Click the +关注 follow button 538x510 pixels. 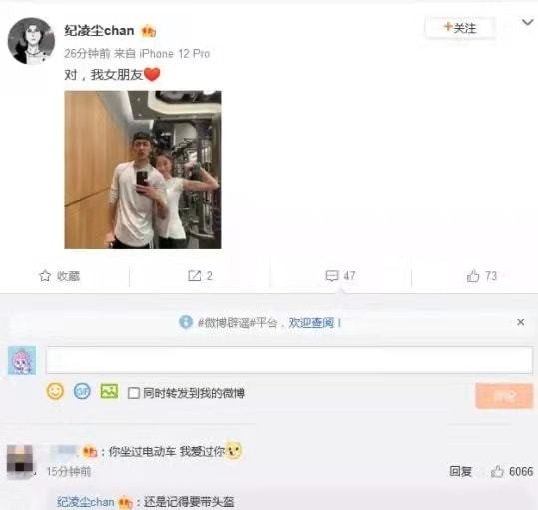pos(460,27)
